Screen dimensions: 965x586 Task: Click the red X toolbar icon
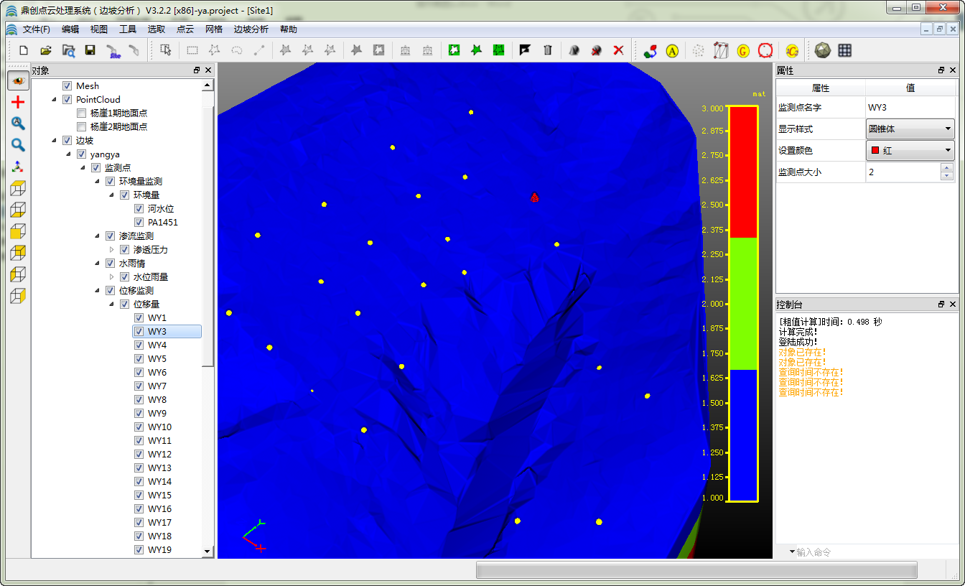(618, 50)
